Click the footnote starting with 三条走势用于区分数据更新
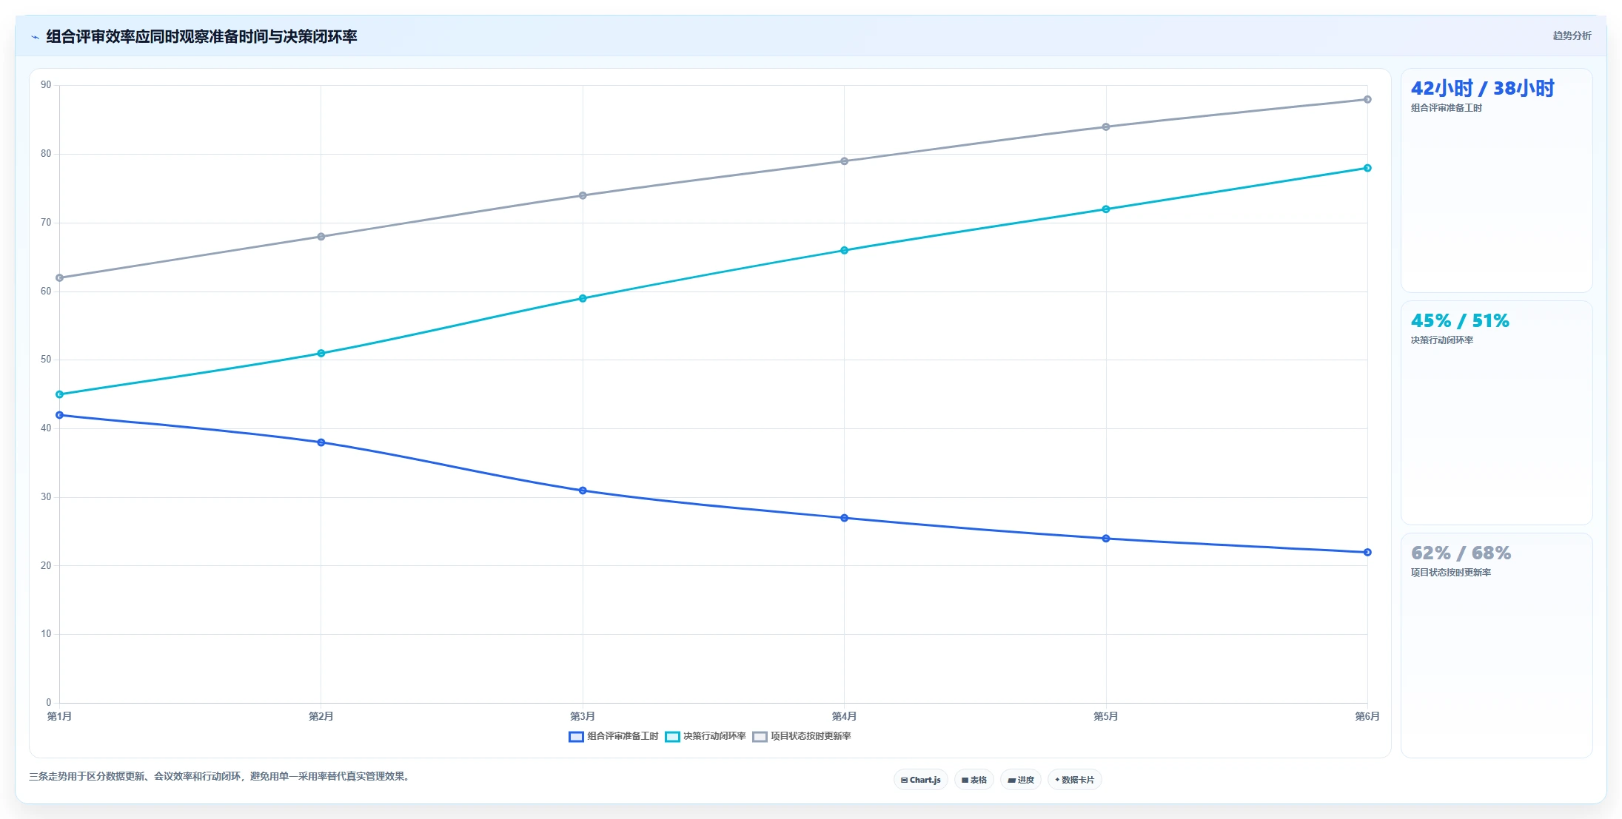1622x819 pixels. pos(219,776)
